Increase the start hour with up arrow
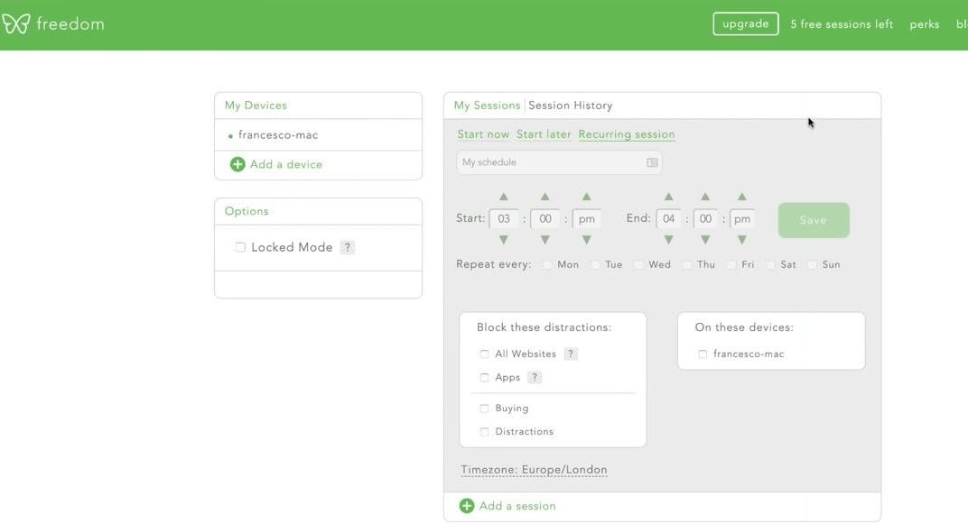This screenshot has height=524, width=968. pos(504,197)
